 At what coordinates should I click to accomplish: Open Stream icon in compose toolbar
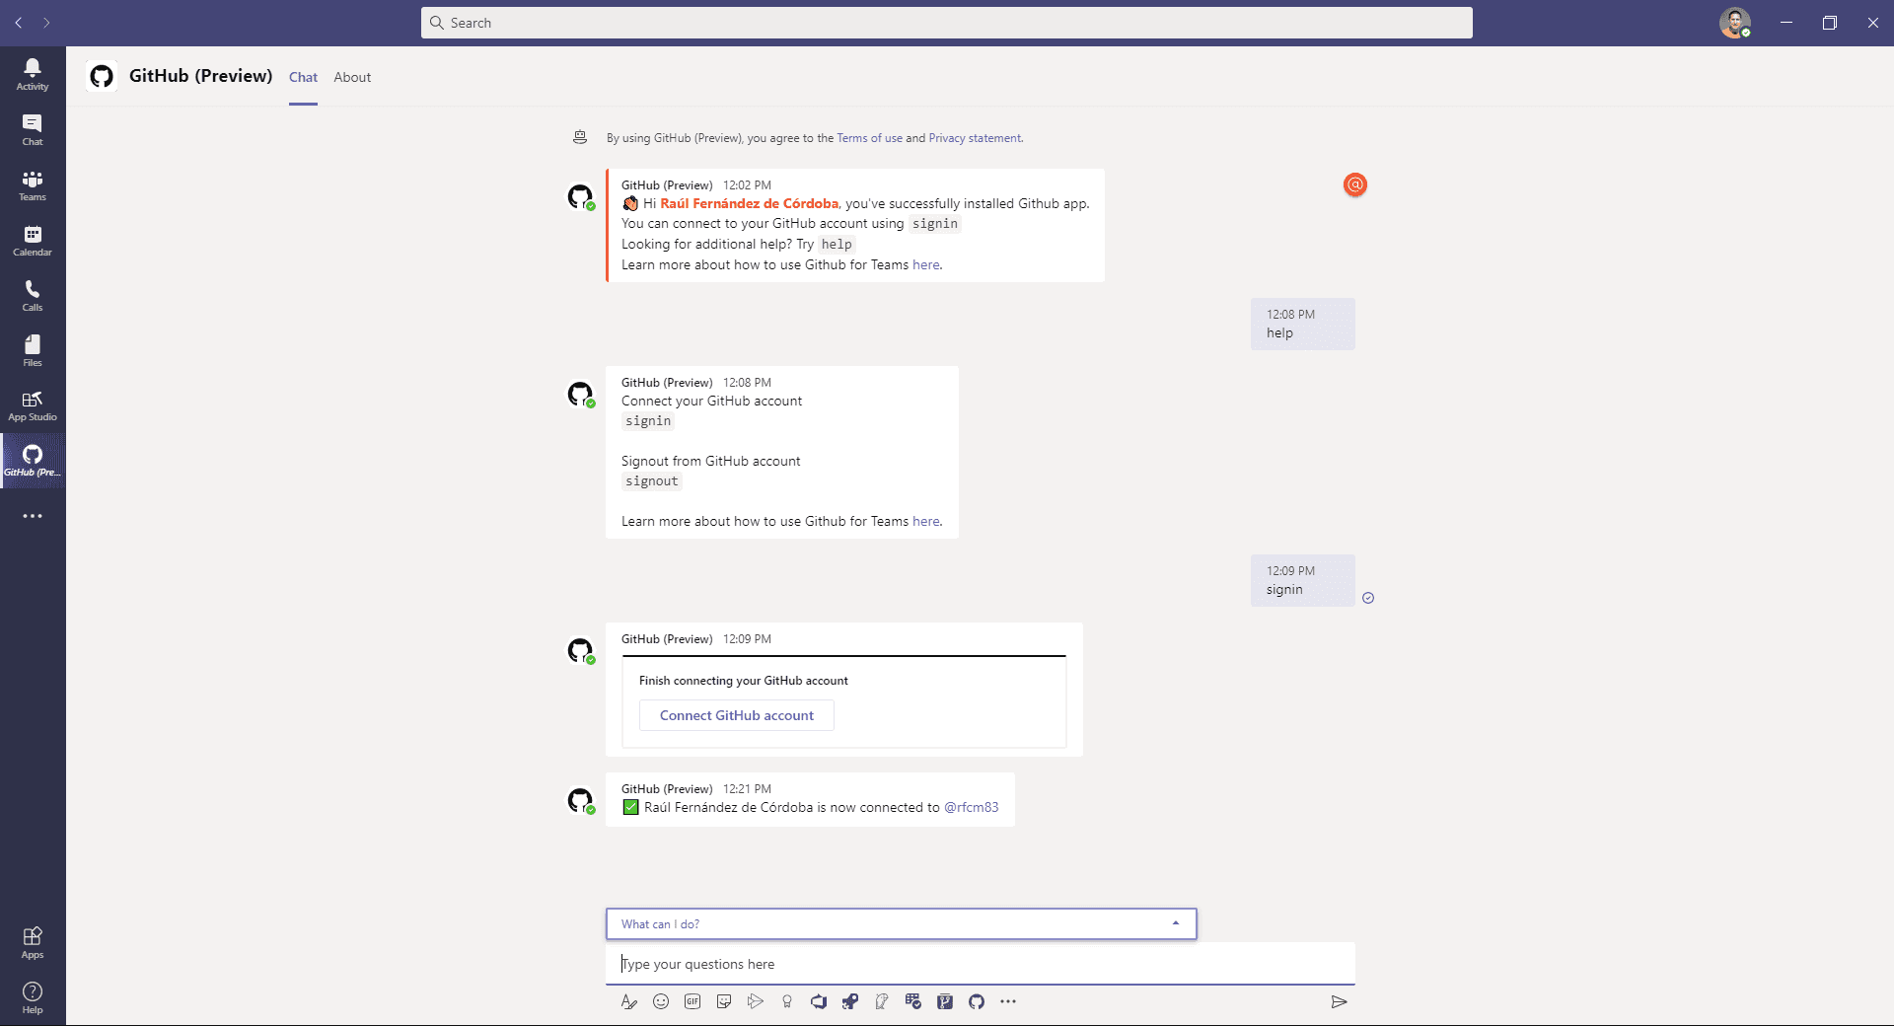(x=756, y=1001)
